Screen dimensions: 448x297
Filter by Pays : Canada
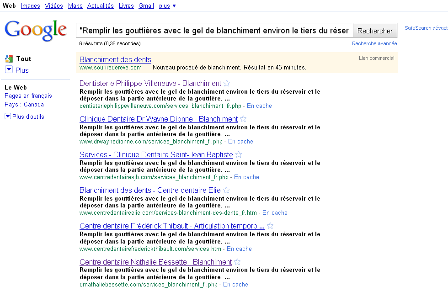24,104
